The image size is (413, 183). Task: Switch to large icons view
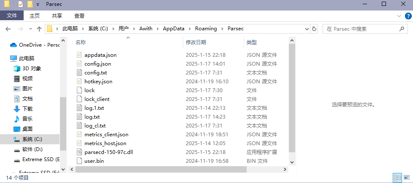coord(406,178)
